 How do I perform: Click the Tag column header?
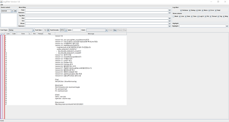tap(49, 34)
